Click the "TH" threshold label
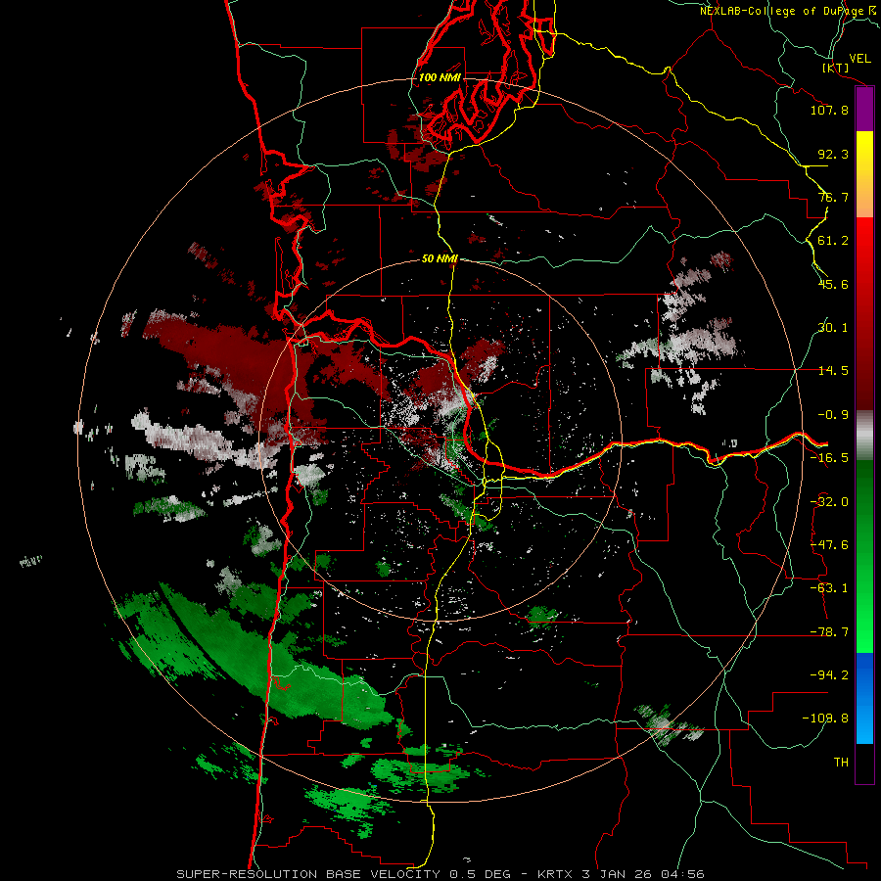This screenshot has height=881, width=881. pyautogui.click(x=841, y=763)
